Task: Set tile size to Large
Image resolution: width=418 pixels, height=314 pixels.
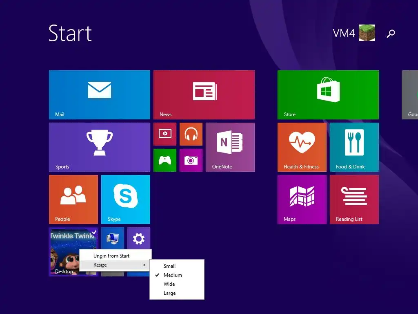Action: pyautogui.click(x=177, y=293)
